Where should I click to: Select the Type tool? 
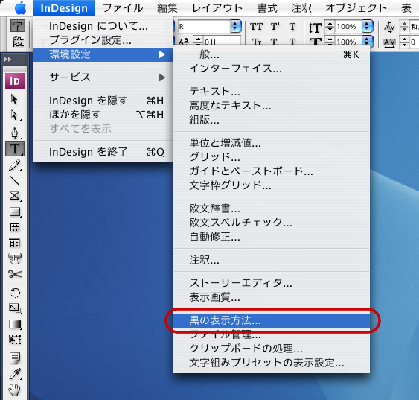pyautogui.click(x=15, y=148)
